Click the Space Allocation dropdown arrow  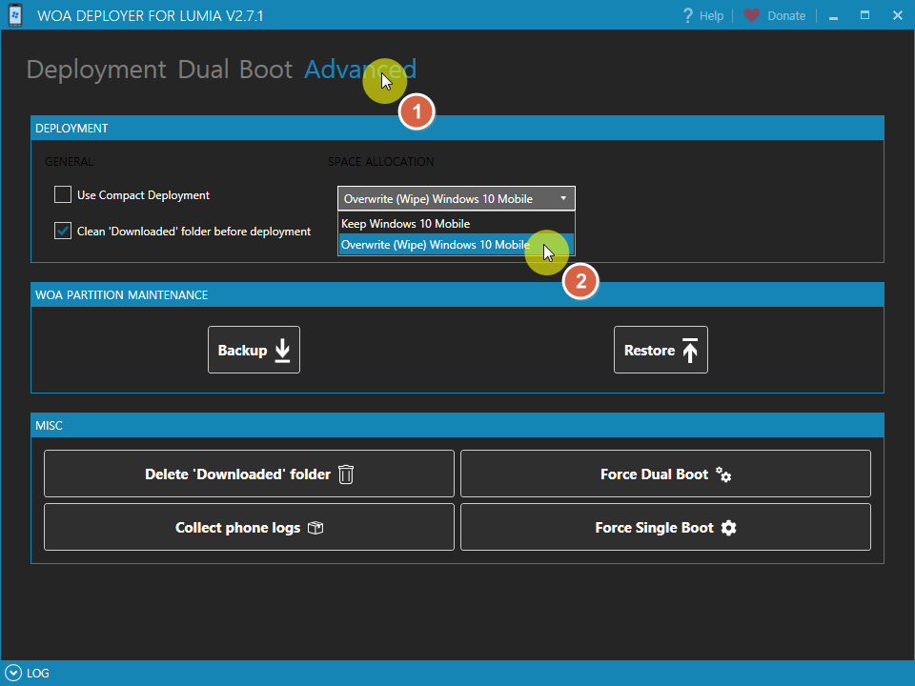click(563, 198)
